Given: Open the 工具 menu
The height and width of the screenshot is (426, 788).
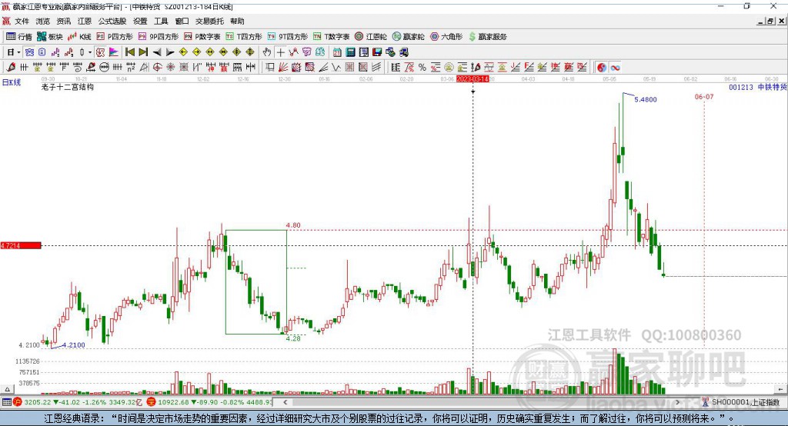Looking at the screenshot, I should pyautogui.click(x=161, y=21).
